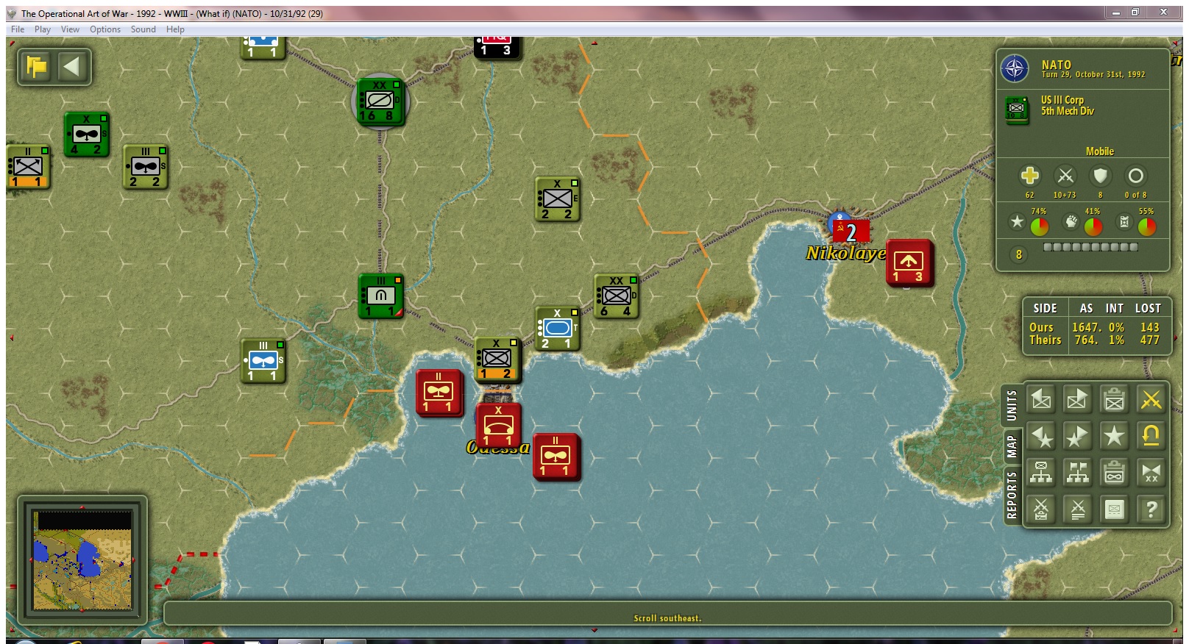The width and height of the screenshot is (1189, 644).
Task: Click the yellow flags button
Action: [x=36, y=67]
